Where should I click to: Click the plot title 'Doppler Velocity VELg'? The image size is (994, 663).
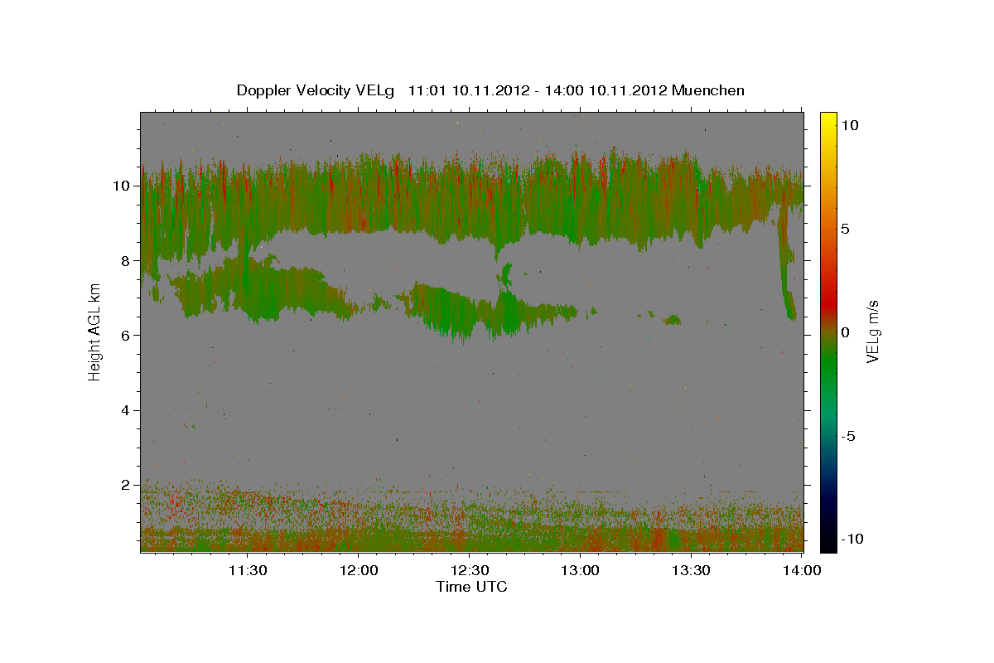click(317, 90)
